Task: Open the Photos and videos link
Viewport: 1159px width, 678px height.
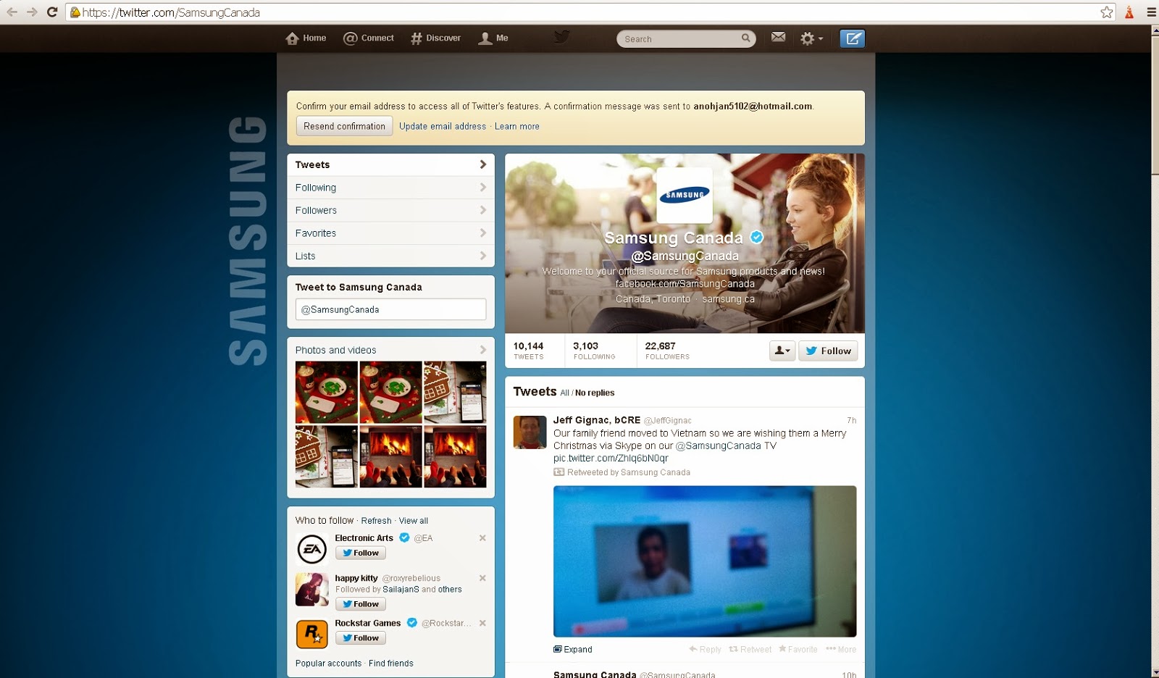Action: tap(335, 350)
